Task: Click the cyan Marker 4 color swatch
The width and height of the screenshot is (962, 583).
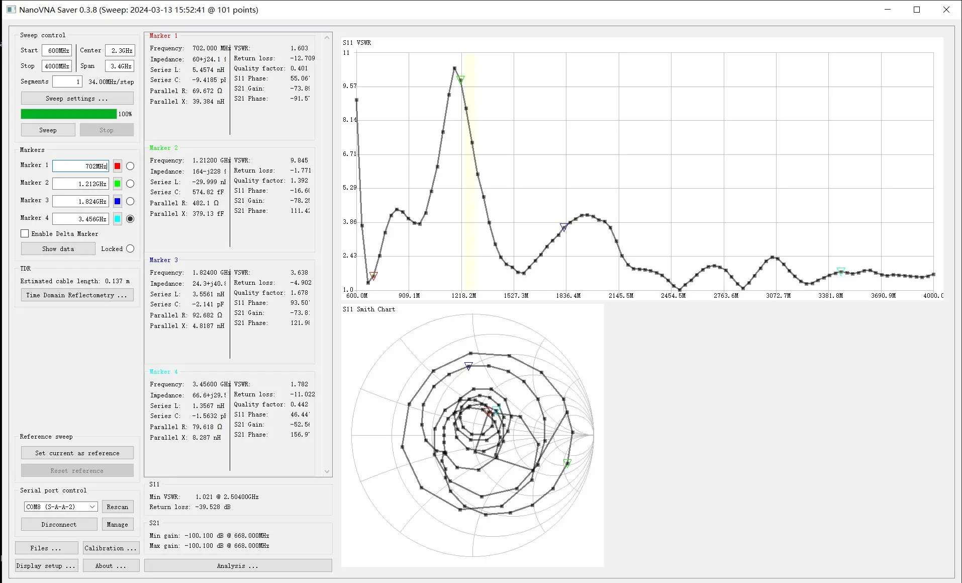Action: (117, 219)
